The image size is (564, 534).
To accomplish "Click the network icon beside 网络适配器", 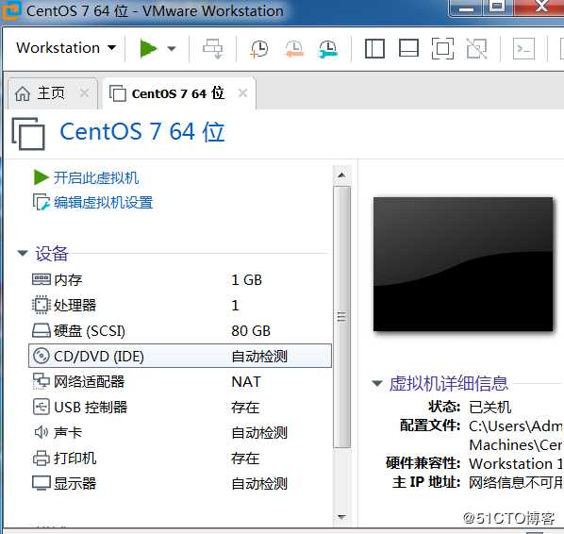I will tap(41, 381).
